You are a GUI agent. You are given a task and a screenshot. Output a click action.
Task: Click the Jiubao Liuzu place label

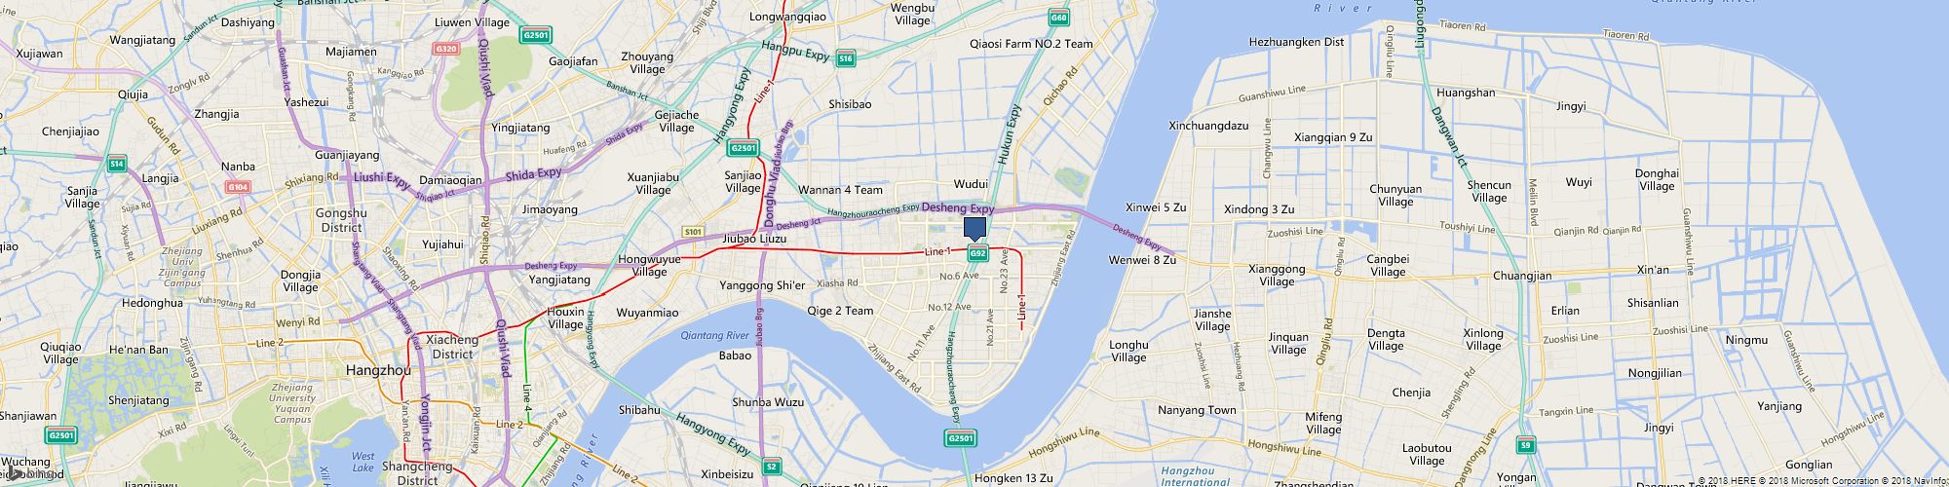tap(754, 238)
